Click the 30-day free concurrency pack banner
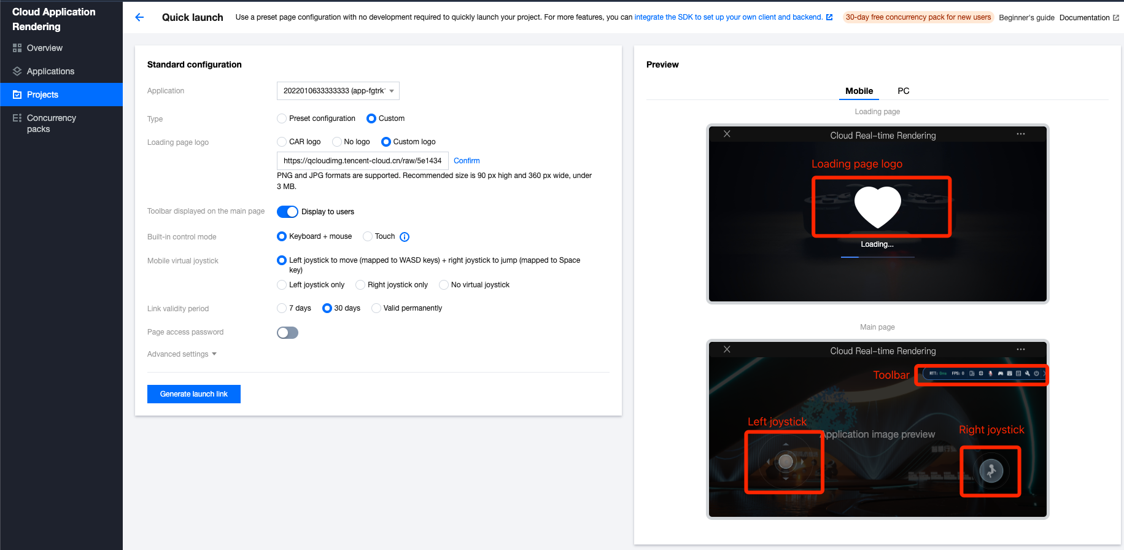 [x=918, y=17]
